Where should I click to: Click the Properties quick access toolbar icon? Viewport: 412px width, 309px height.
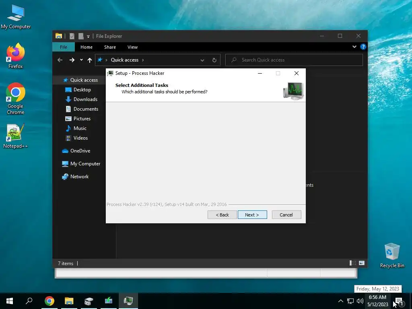point(72,36)
